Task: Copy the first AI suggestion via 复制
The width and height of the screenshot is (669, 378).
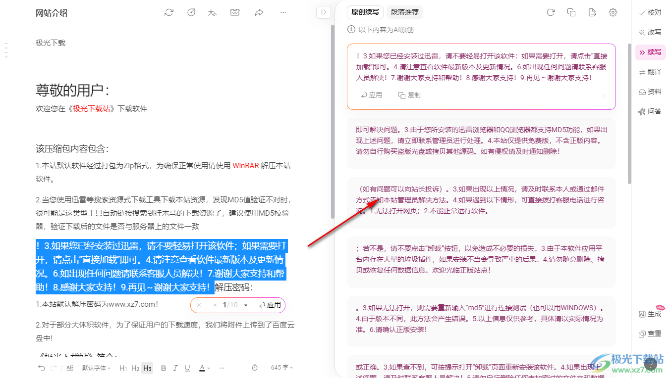Action: [409, 95]
